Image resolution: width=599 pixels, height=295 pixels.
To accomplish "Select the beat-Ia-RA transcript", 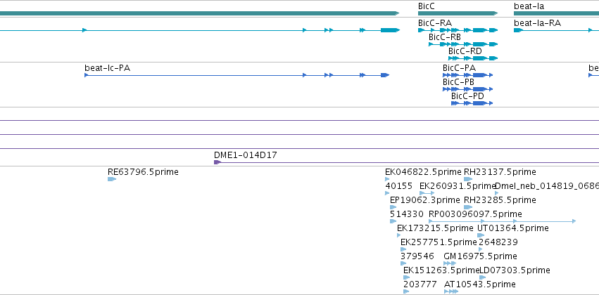I will pyautogui.click(x=556, y=30).
